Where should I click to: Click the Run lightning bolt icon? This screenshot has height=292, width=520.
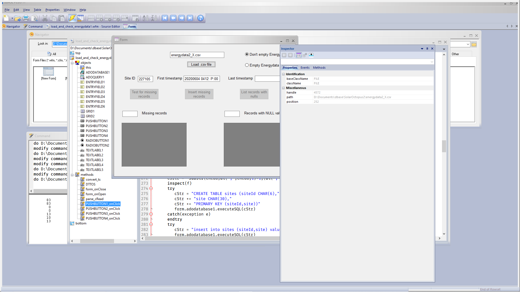pyautogui.click(x=72, y=18)
